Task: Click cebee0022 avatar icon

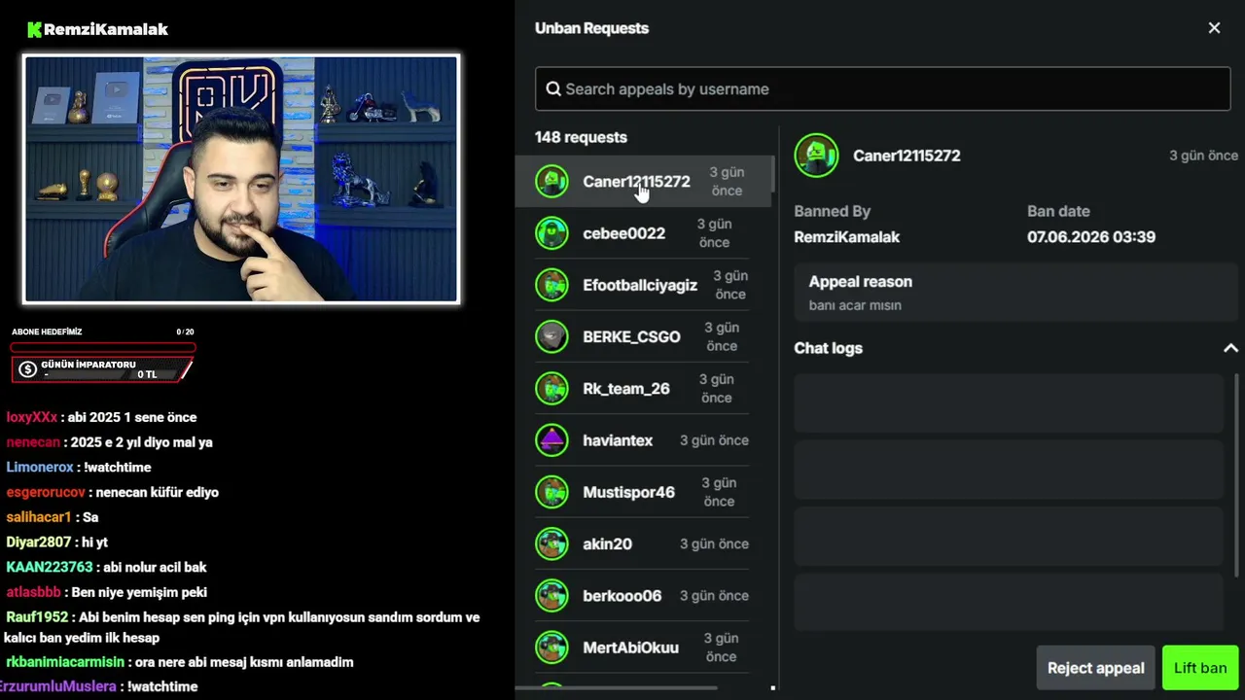Action: coord(551,233)
